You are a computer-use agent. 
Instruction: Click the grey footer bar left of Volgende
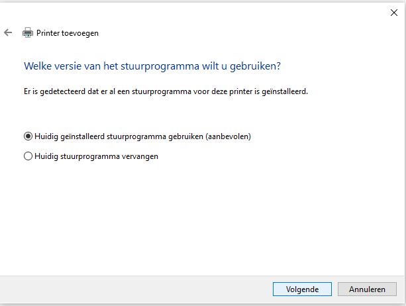tap(132, 289)
